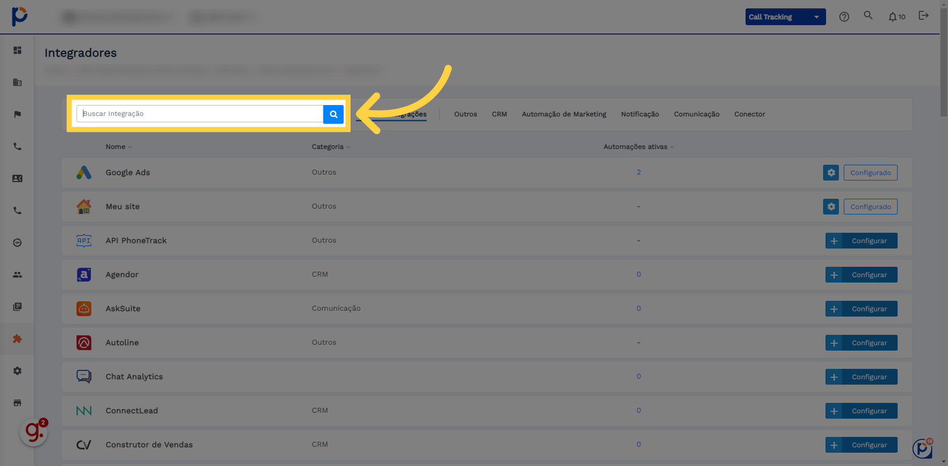Viewport: 948px width, 466px height.
Task: Click Configurar for API PhoneTrack
Action: (862, 241)
